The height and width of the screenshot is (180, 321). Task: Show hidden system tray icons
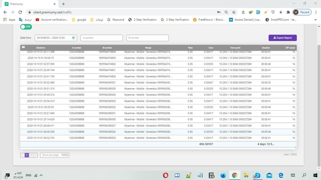41,175
